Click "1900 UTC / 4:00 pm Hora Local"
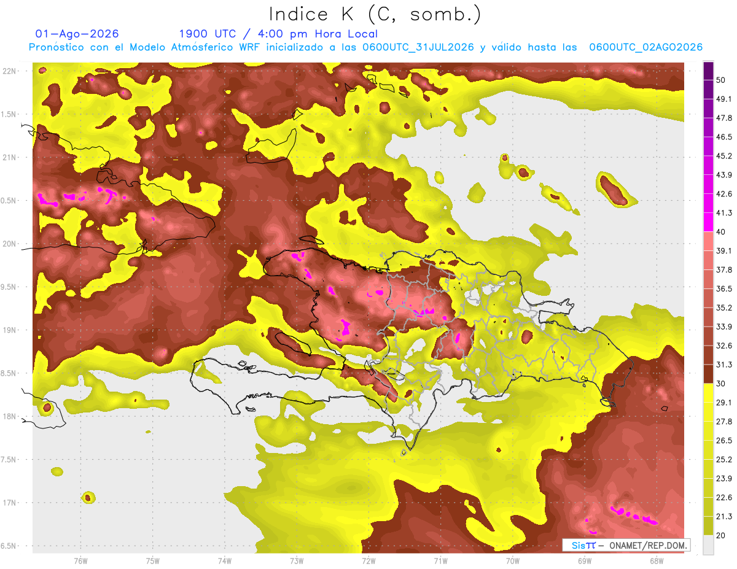 [278, 34]
